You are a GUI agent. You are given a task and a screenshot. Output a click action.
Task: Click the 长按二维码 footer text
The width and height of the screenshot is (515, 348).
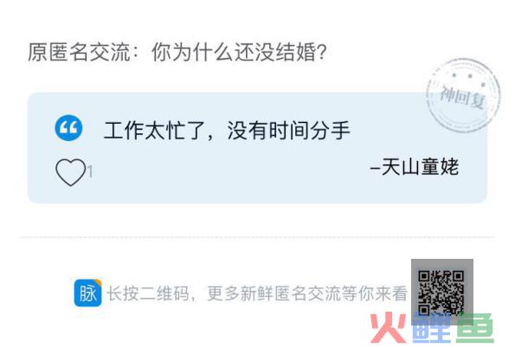[x=149, y=293]
